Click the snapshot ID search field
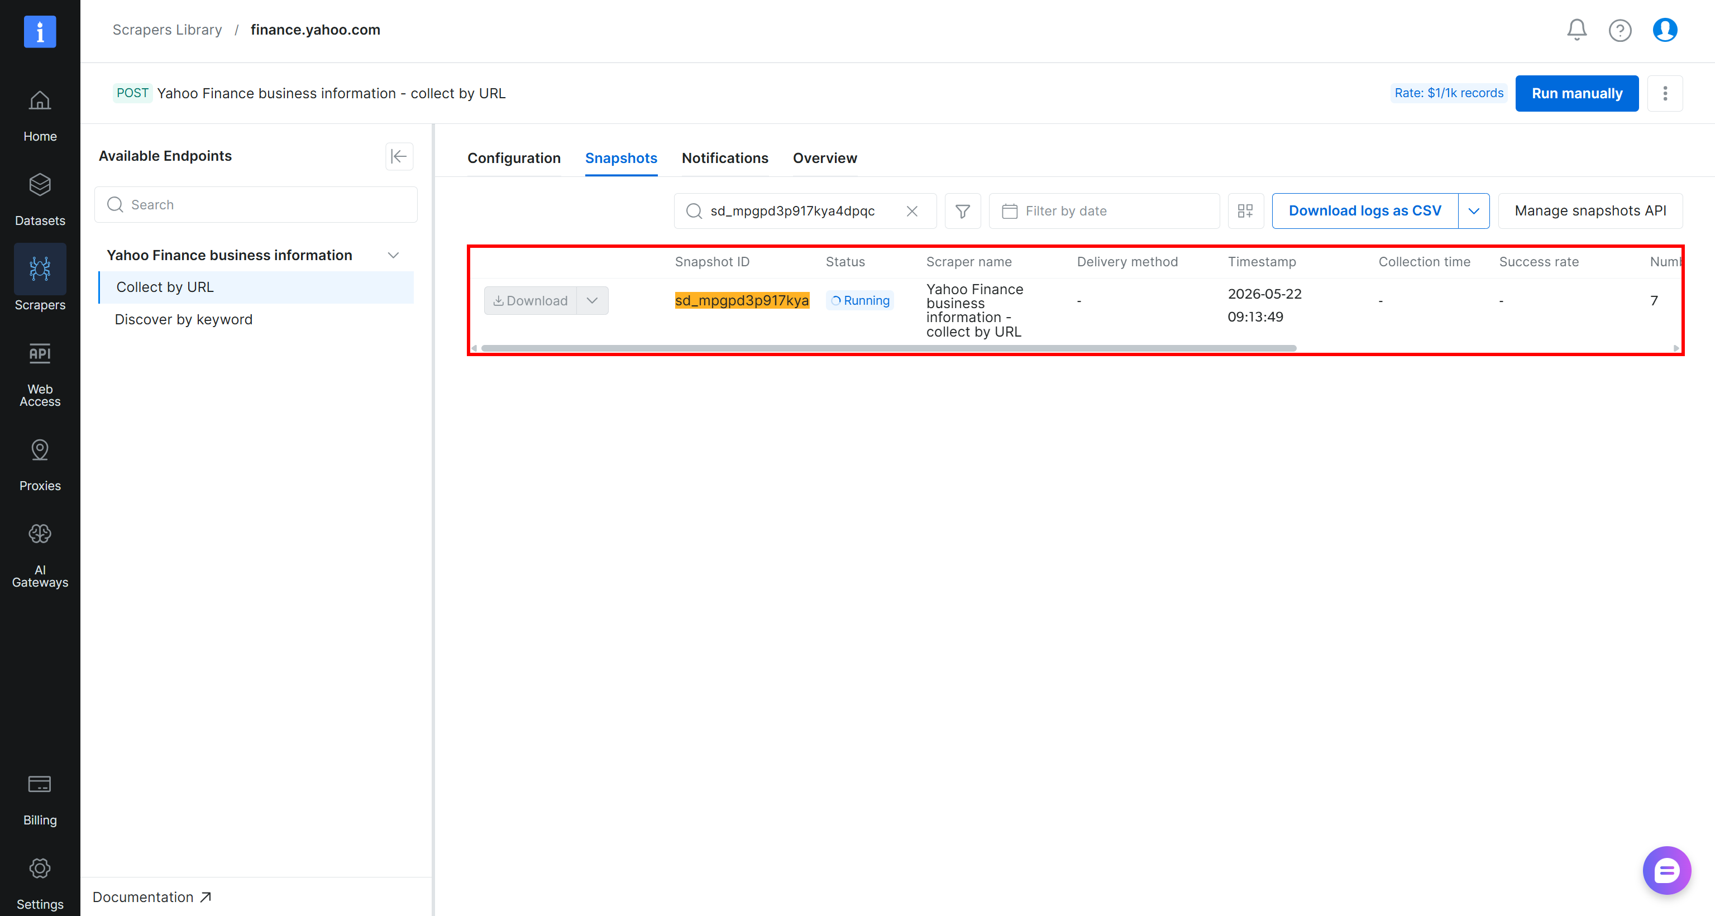This screenshot has height=916, width=1715. (805, 211)
